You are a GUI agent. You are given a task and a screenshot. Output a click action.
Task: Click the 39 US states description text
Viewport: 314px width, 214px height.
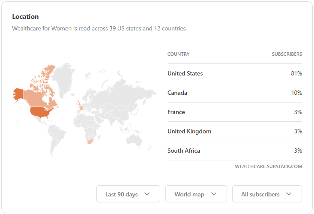99,28
